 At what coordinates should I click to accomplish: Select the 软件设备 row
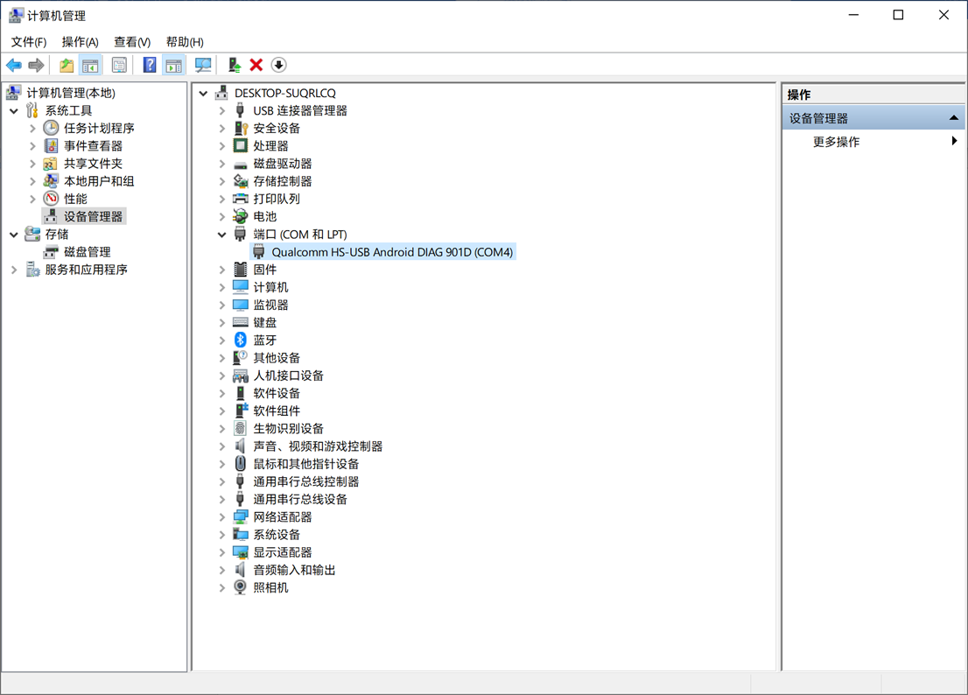point(277,393)
